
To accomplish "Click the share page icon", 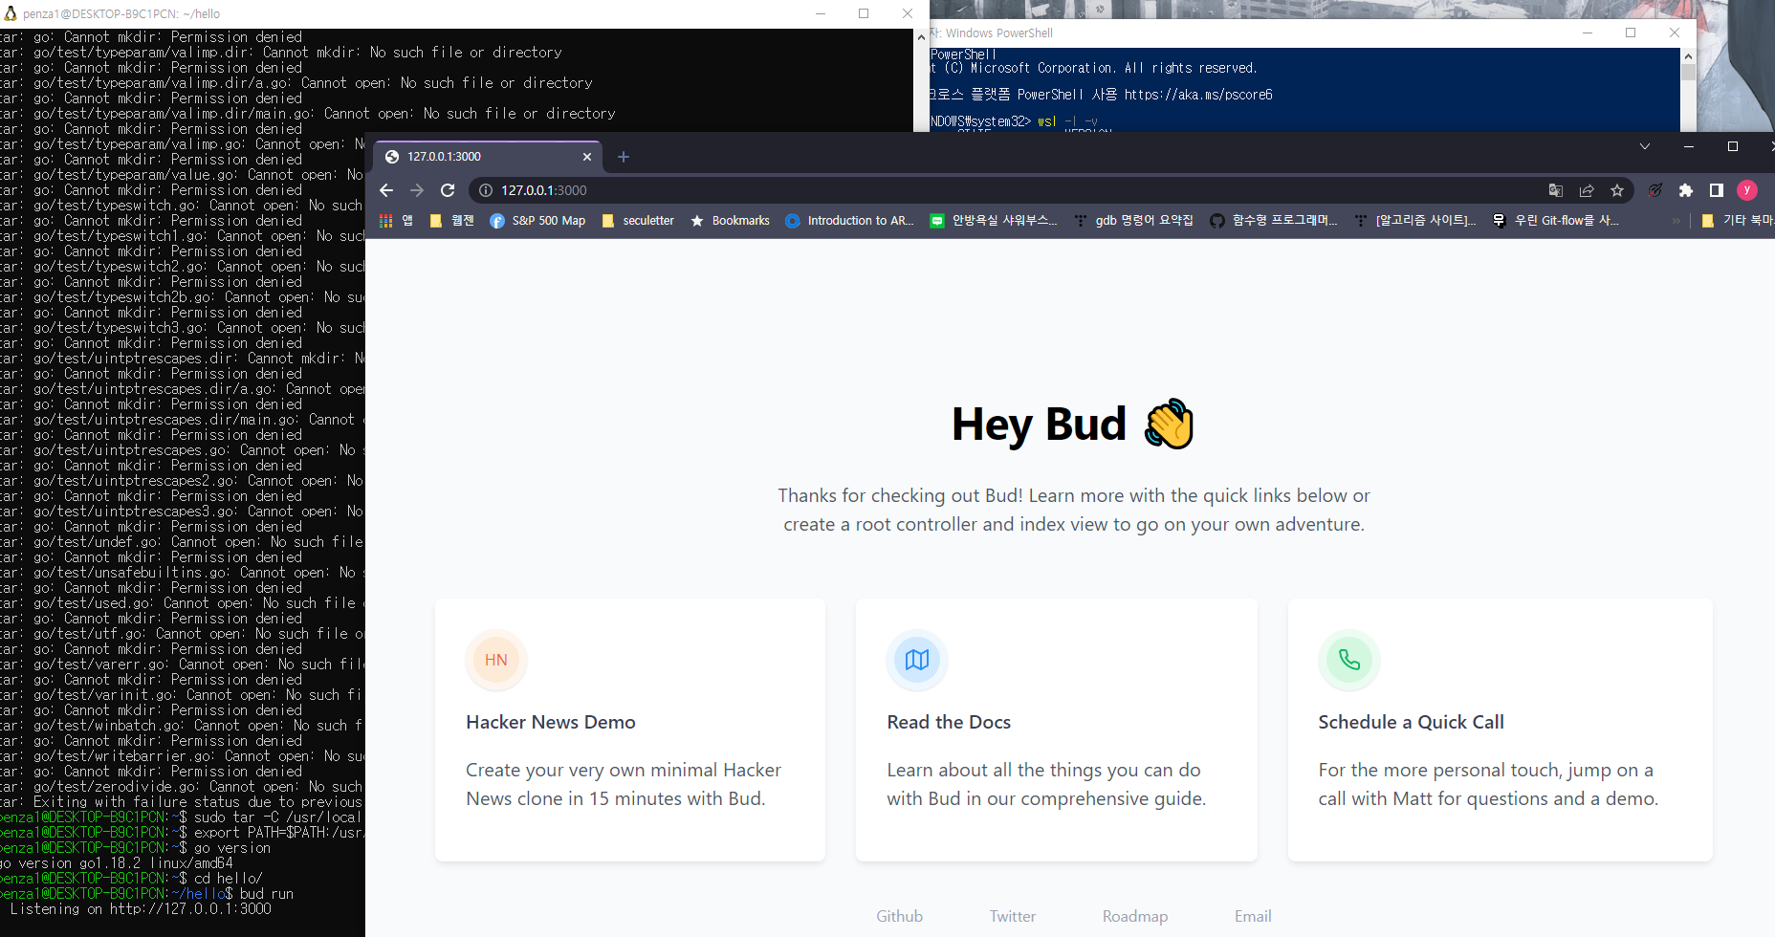I will 1588,190.
